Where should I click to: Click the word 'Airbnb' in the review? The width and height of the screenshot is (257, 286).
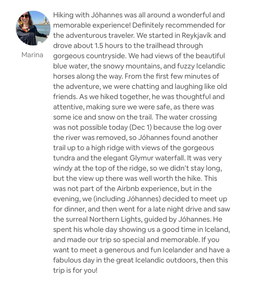pos(128,188)
